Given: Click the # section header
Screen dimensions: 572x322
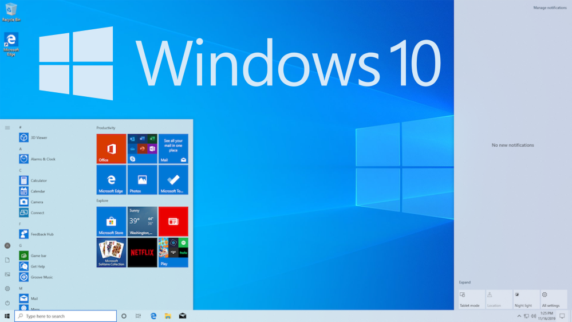Looking at the screenshot, I should [x=21, y=127].
